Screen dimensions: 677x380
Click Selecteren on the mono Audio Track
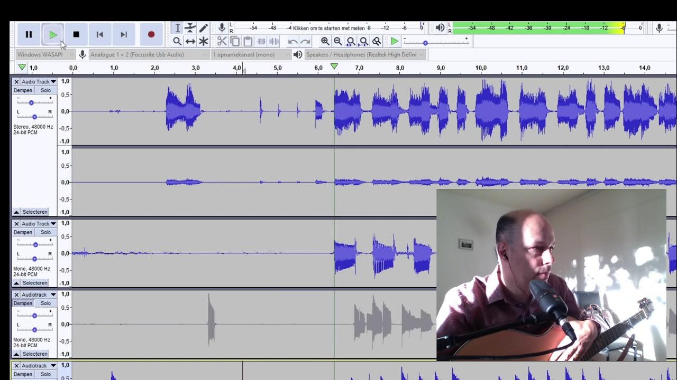(x=35, y=283)
